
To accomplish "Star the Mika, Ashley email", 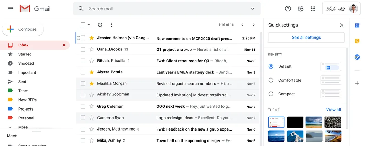I will coord(92,140).
